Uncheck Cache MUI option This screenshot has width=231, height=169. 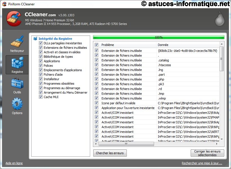pos(41,97)
